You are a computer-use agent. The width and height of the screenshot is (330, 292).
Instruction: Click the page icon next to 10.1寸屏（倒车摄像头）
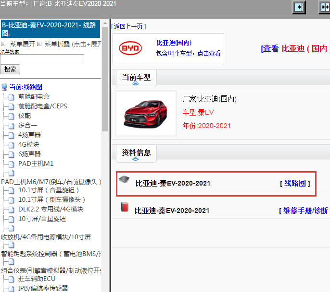coord(12,200)
